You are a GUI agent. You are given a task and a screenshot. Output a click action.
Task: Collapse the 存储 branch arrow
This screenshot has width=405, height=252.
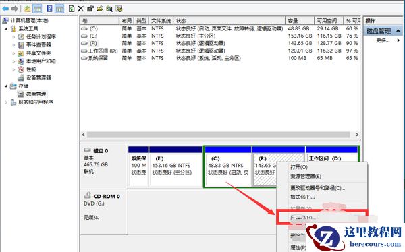point(6,86)
